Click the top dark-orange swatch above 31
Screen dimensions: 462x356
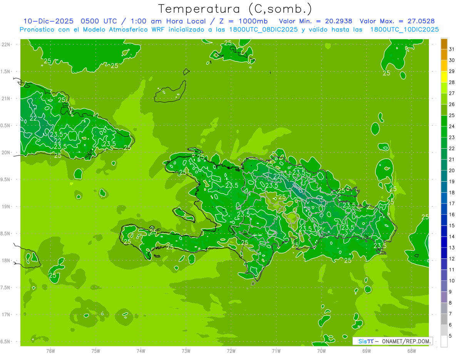coord(444,44)
